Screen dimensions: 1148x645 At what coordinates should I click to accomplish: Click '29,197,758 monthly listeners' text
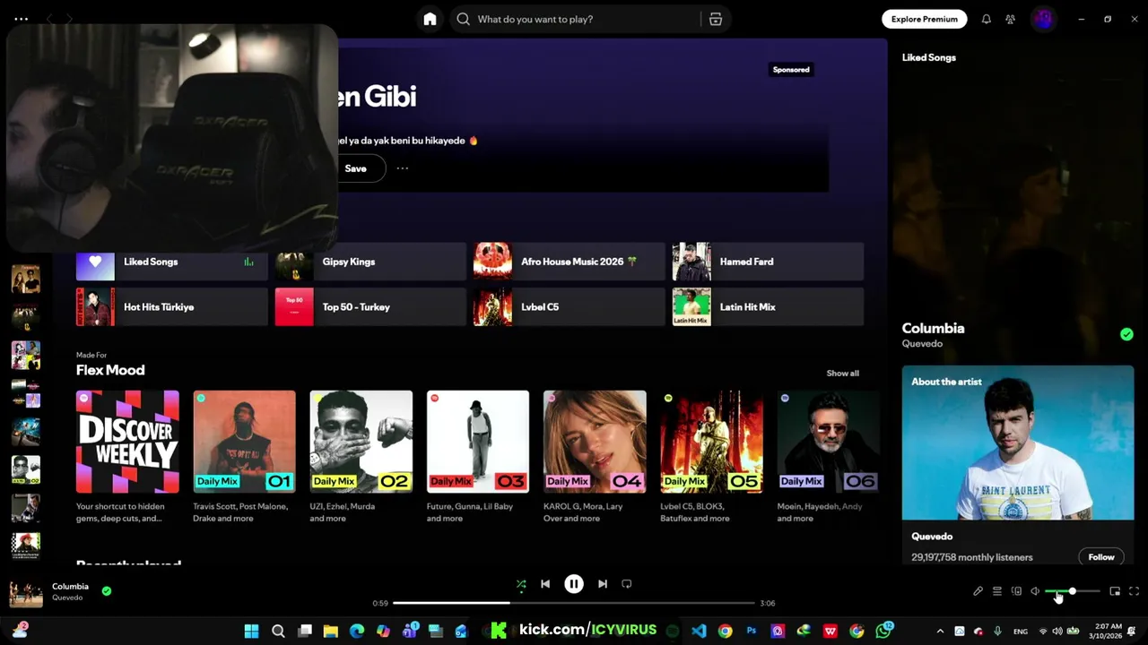972,557
